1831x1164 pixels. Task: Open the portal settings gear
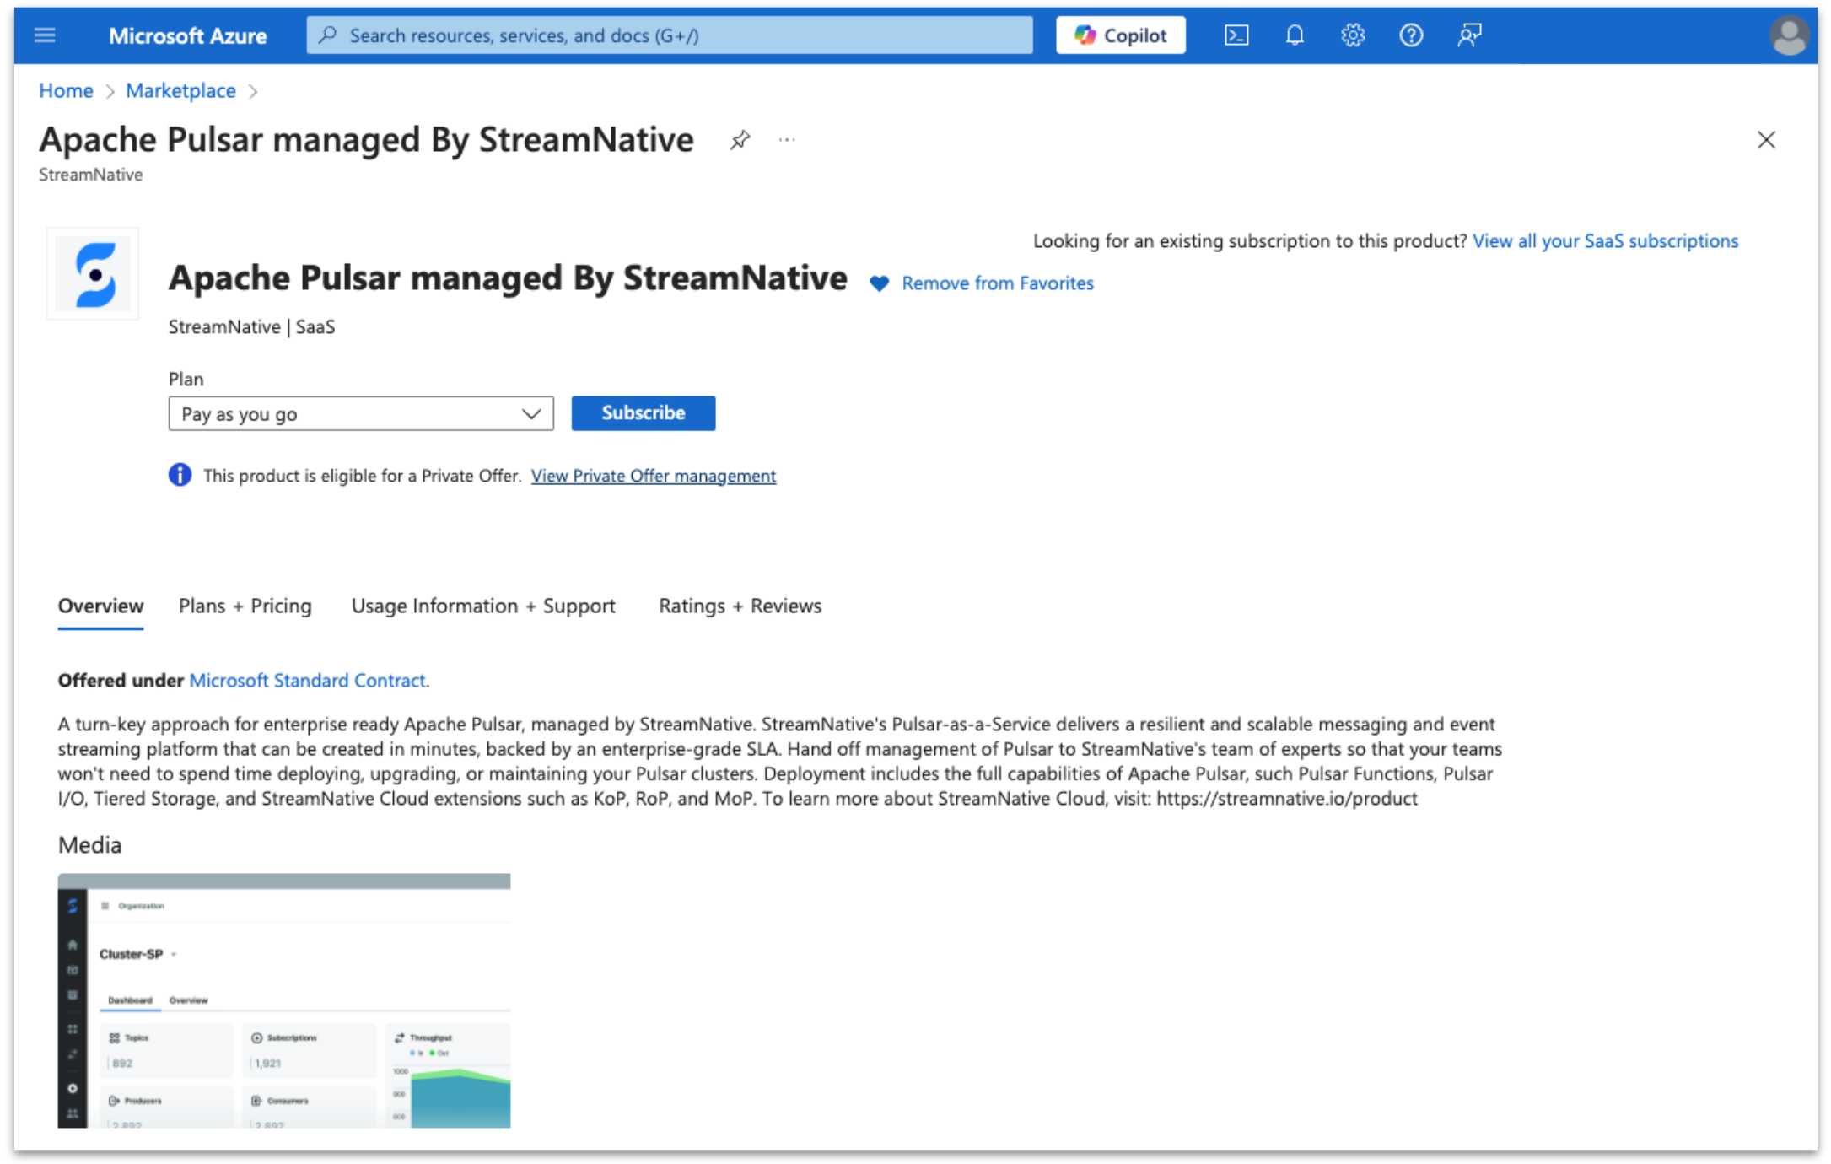tap(1352, 35)
